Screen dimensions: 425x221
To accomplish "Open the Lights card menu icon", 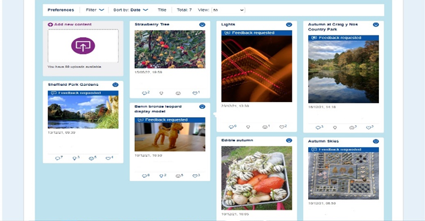I will tap(289, 25).
